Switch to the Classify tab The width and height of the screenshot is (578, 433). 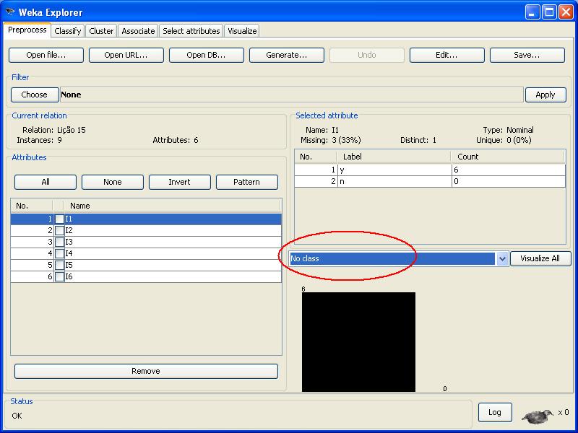[68, 31]
